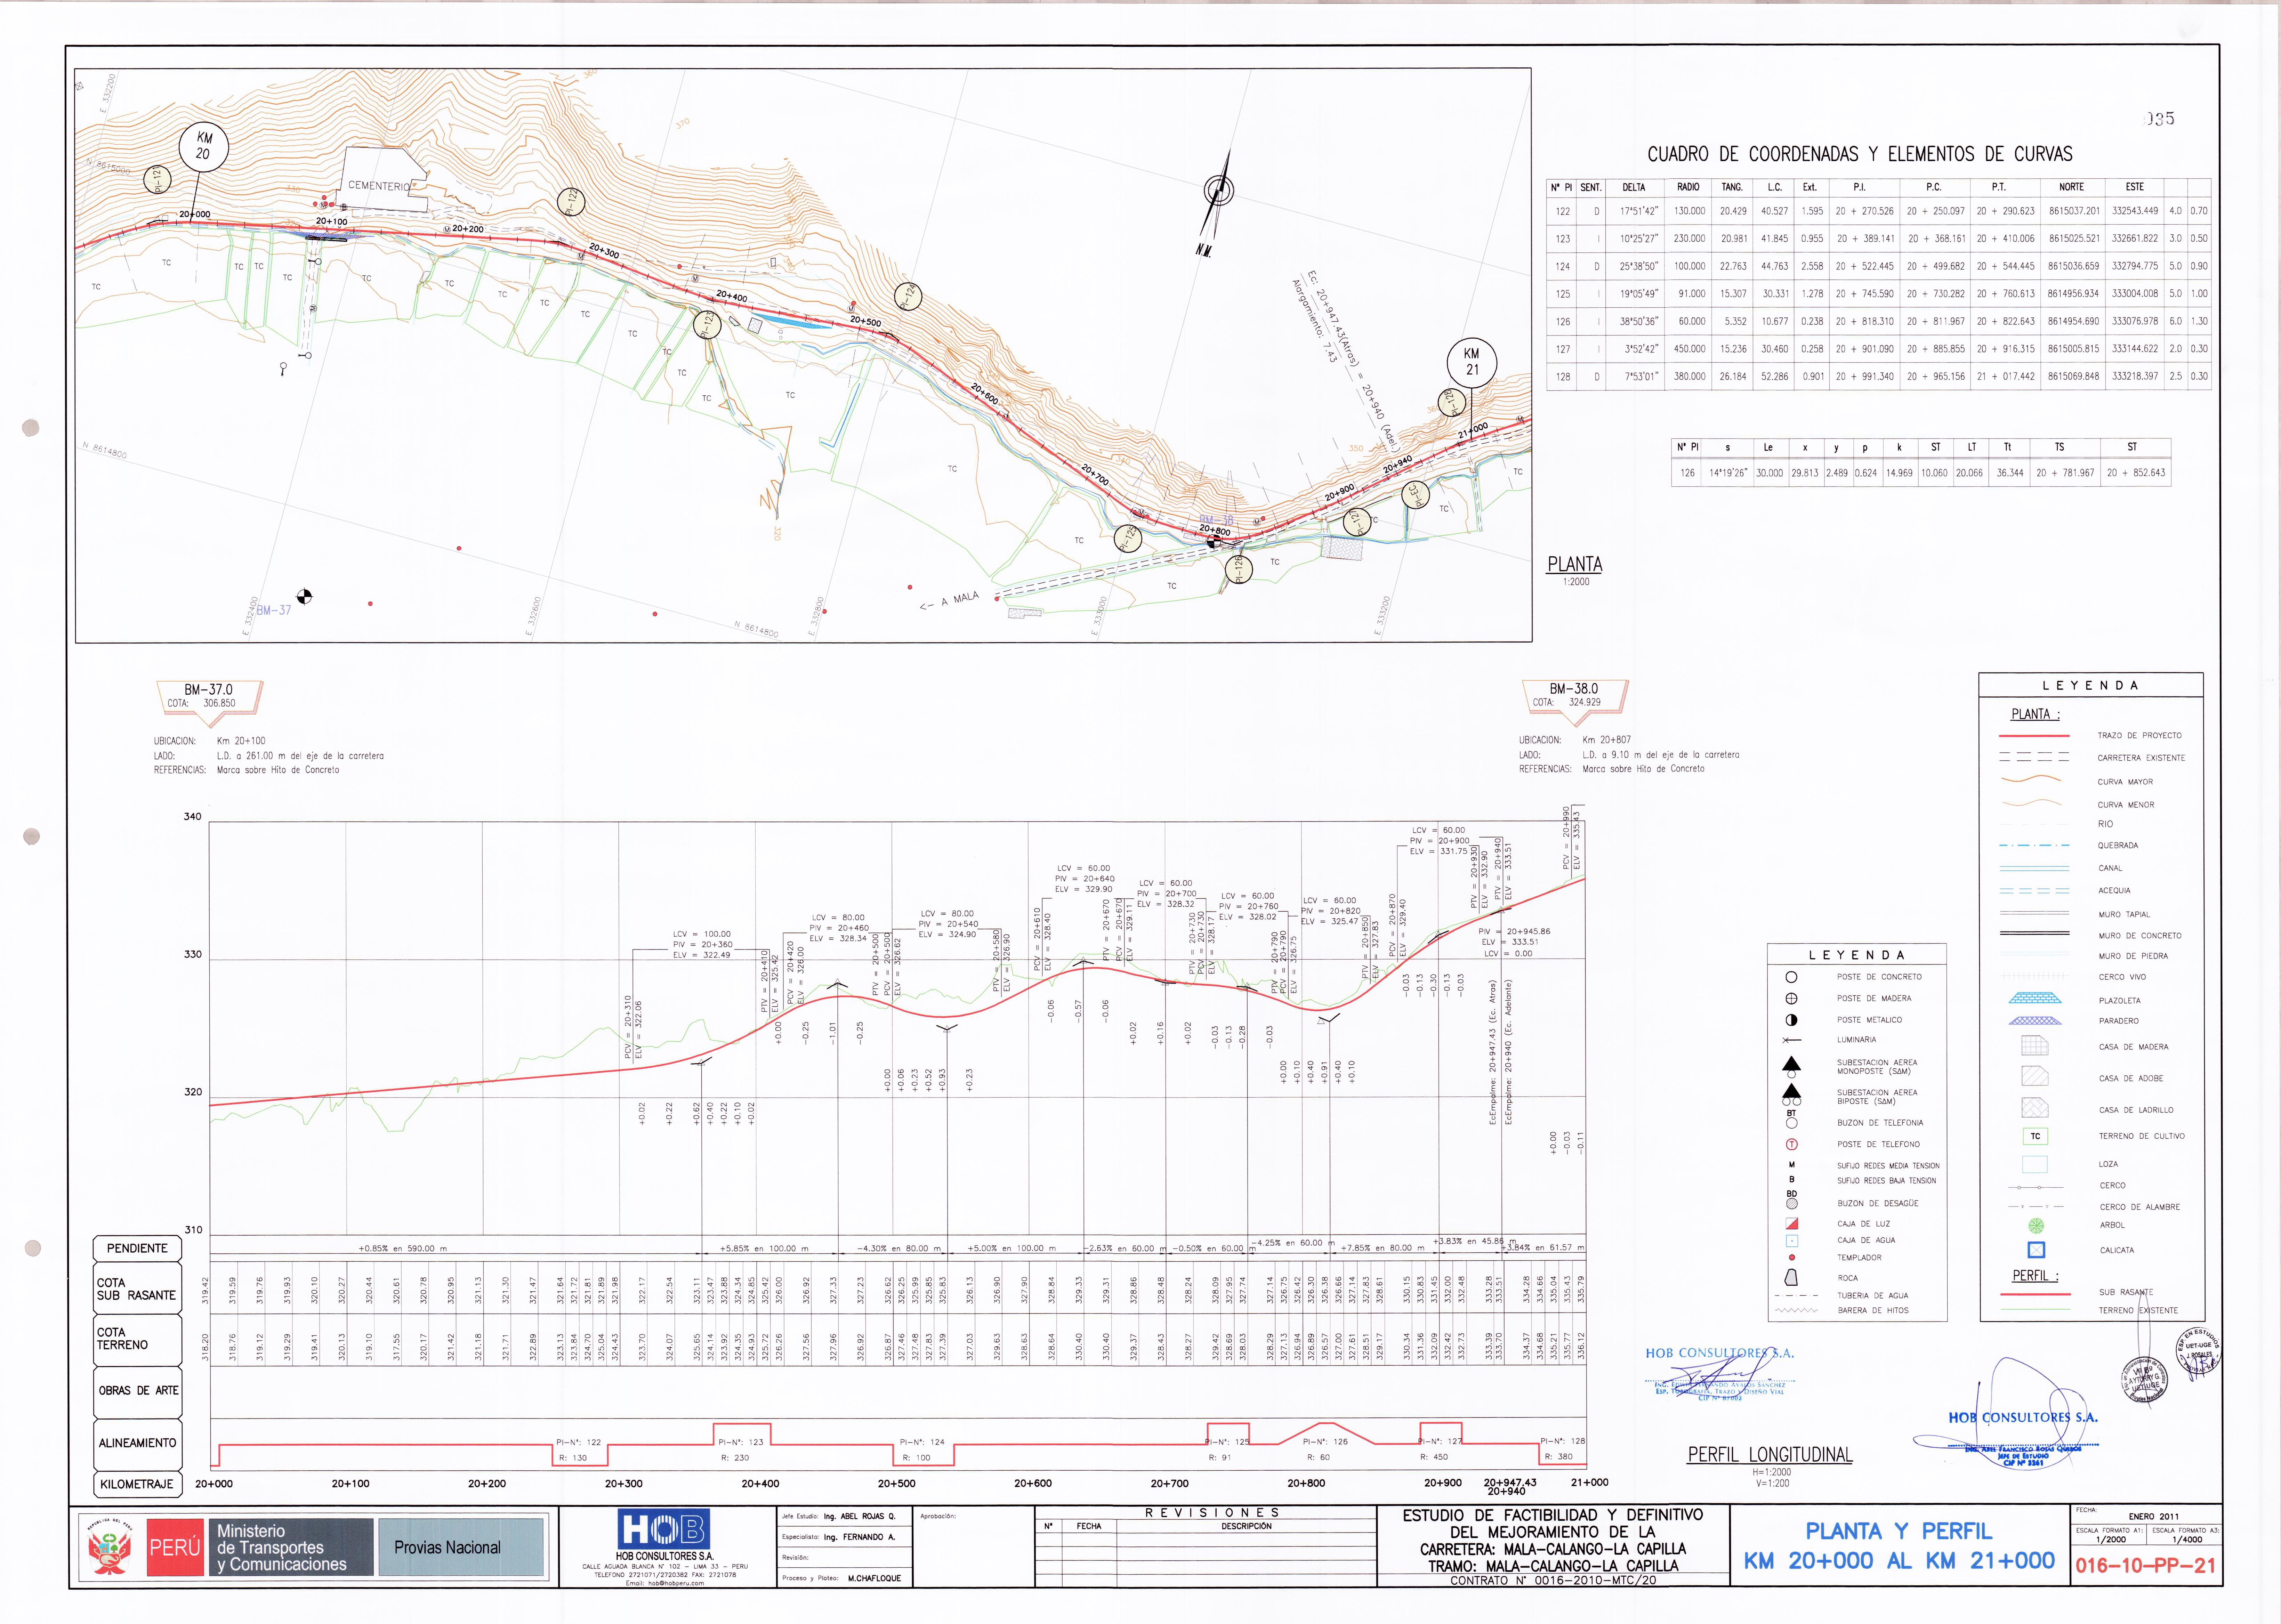Click the BM-37 benchmark symbol on the plan

pyautogui.click(x=304, y=597)
